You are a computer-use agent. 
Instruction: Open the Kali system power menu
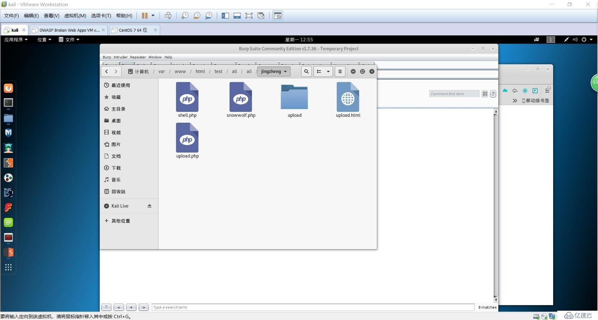[587, 40]
